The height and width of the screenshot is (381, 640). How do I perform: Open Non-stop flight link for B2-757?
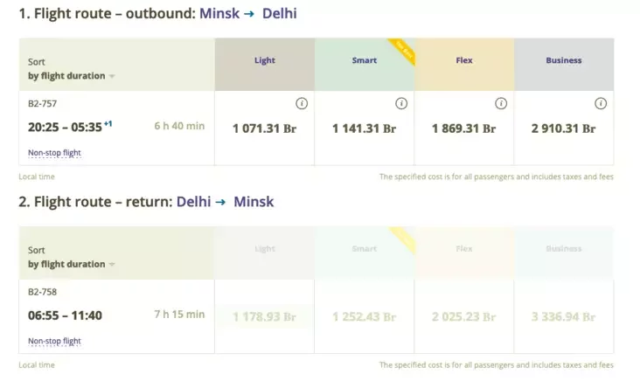click(x=54, y=153)
